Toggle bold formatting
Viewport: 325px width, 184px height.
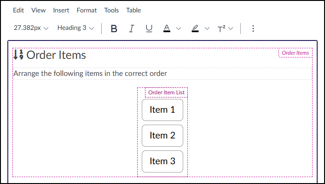coord(114,29)
